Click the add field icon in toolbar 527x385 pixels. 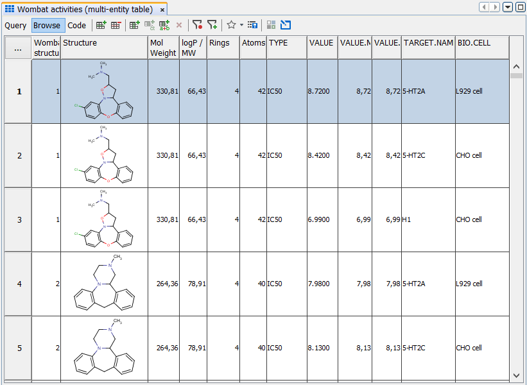coord(134,26)
